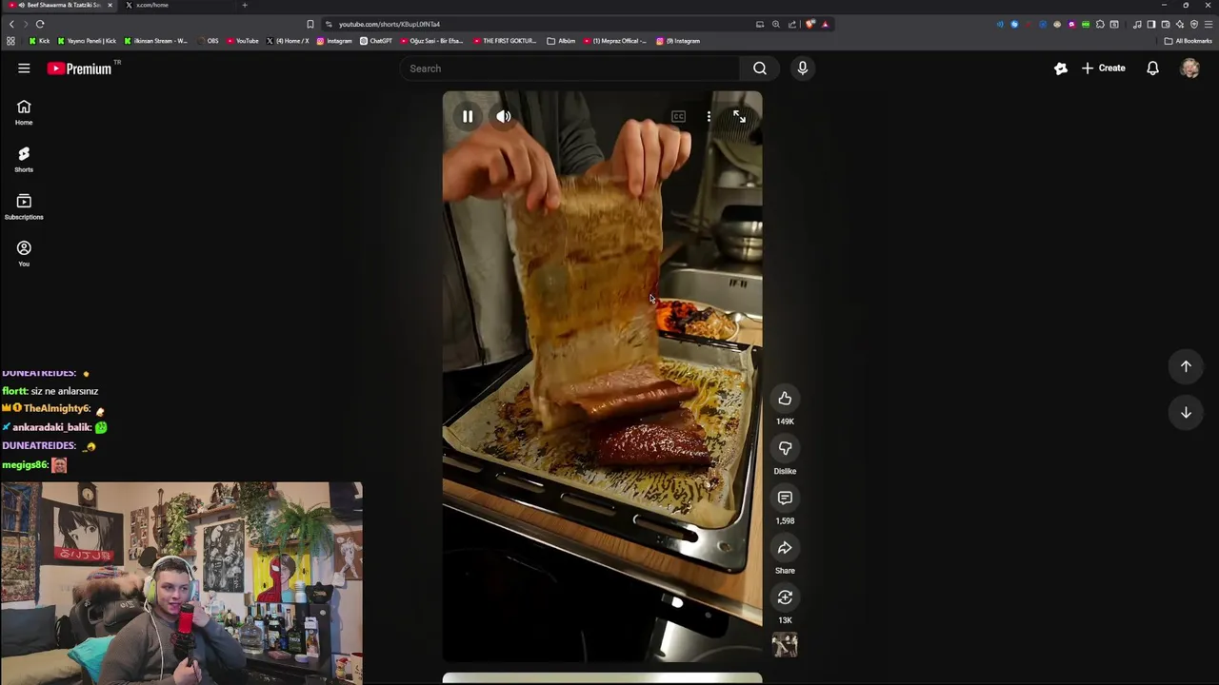Open the extensions puzzle piece menu

click(x=1100, y=24)
